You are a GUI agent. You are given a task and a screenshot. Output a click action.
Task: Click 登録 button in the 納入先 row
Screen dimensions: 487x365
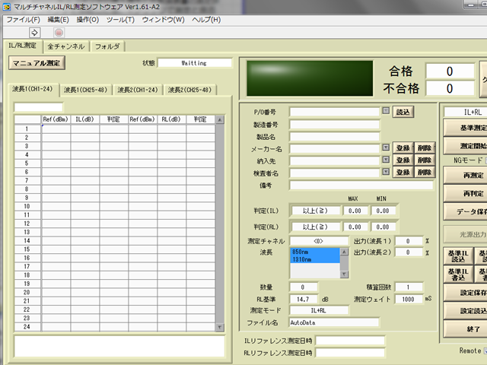click(403, 160)
